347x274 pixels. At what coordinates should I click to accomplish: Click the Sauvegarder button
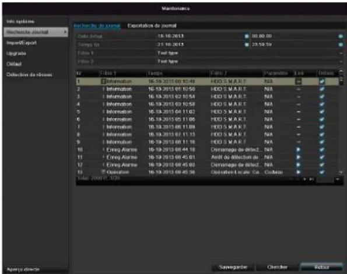click(233, 267)
